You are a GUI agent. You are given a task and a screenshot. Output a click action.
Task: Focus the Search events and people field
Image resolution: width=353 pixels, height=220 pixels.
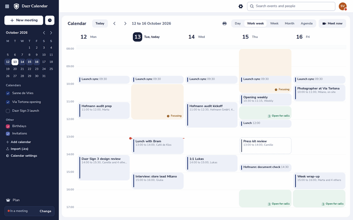[x=291, y=6]
